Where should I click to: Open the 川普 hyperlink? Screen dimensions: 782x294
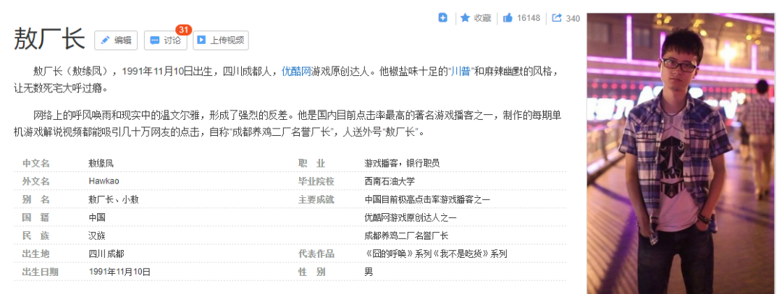pos(460,71)
